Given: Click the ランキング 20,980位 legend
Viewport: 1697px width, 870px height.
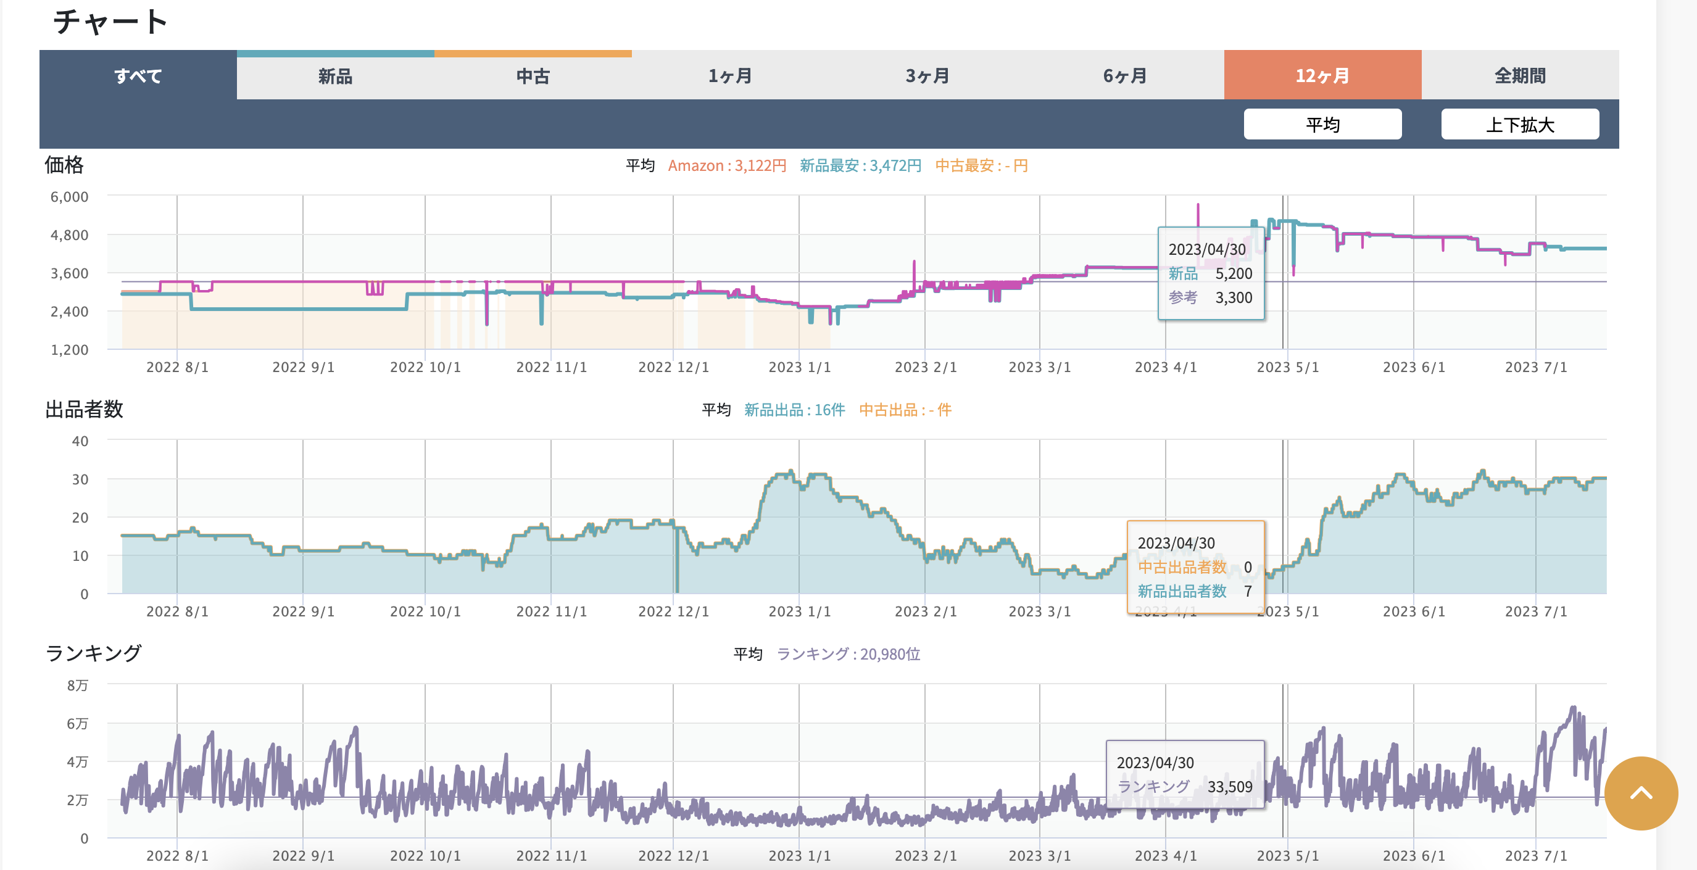Looking at the screenshot, I should coord(849,654).
